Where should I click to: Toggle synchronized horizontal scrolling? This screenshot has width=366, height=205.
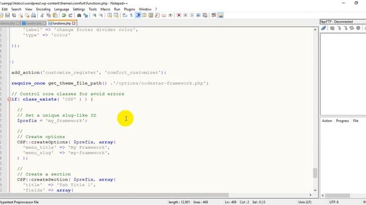(116, 15)
